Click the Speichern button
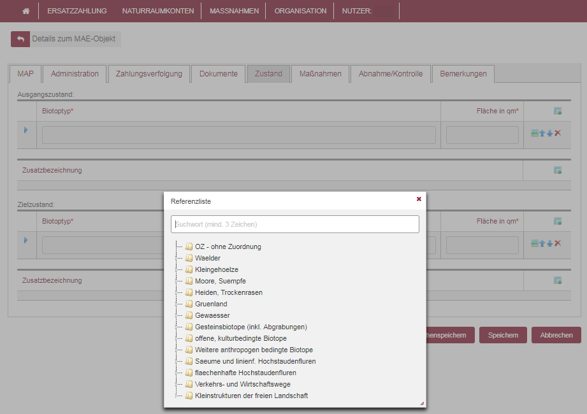 [x=503, y=335]
